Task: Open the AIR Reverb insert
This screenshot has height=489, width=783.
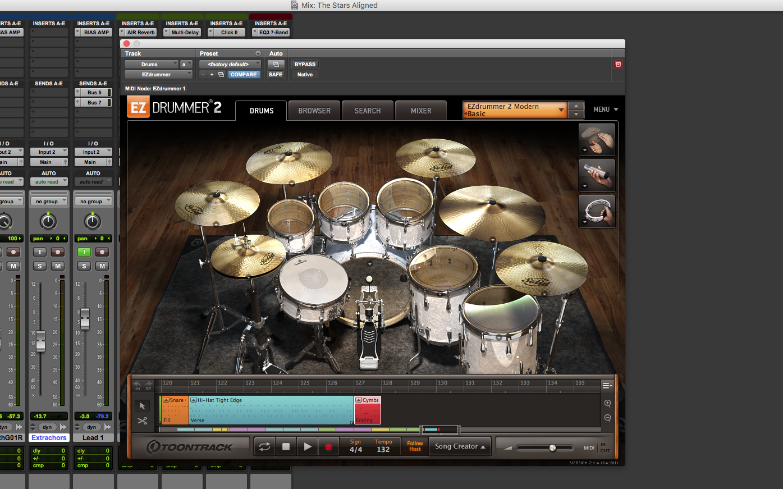Action: [138, 33]
